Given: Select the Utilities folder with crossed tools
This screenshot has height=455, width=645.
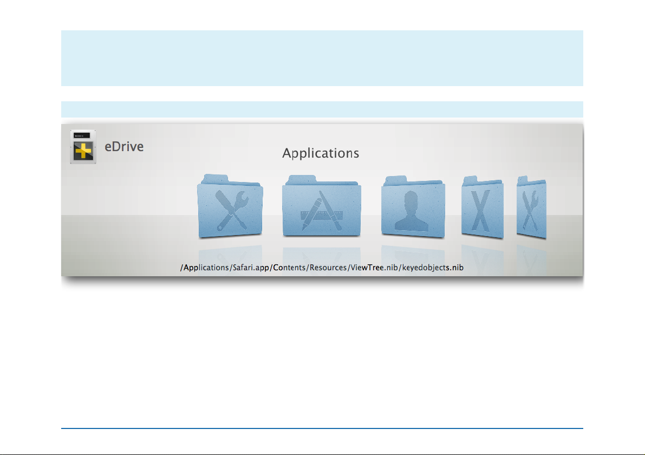Looking at the screenshot, I should (x=230, y=206).
